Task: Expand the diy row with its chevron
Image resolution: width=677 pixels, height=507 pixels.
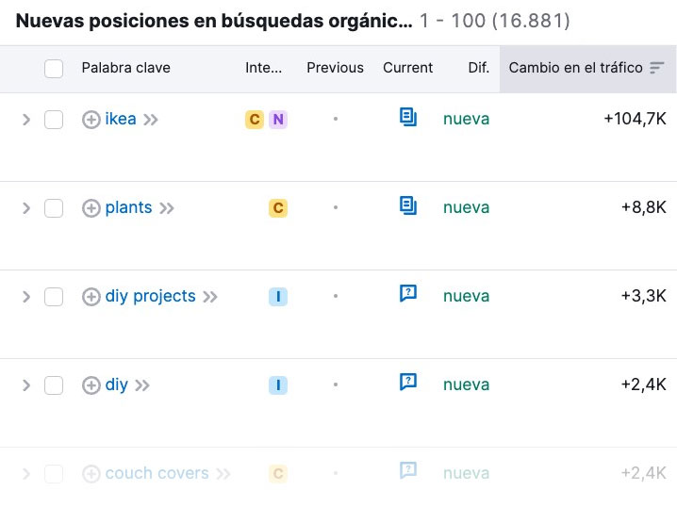Action: [26, 385]
